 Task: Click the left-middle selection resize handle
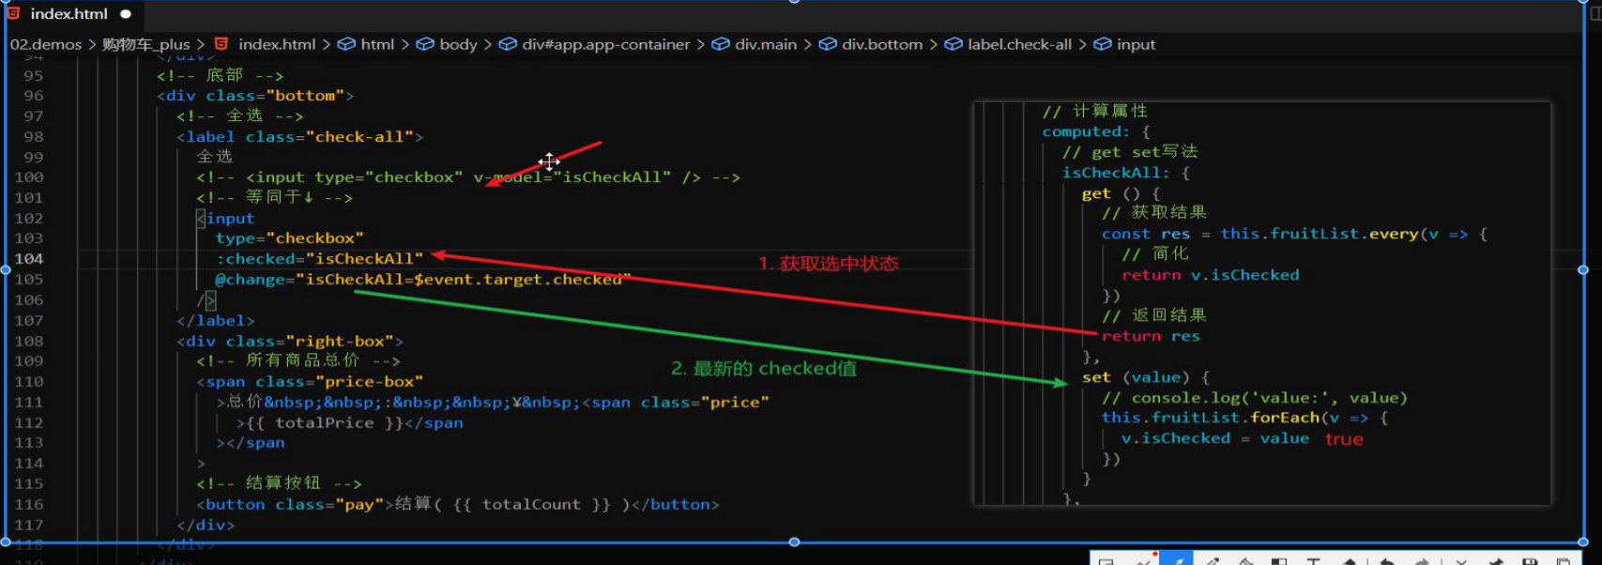coord(6,270)
